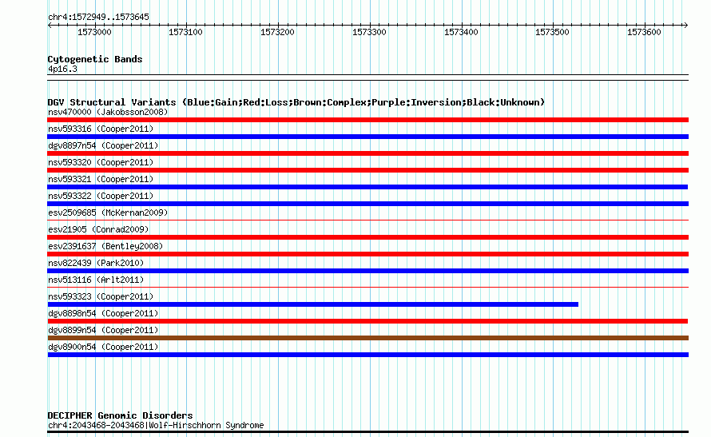The image size is (711, 437).
Task: Click the ruler's left end arrow
Action: (x=50, y=26)
